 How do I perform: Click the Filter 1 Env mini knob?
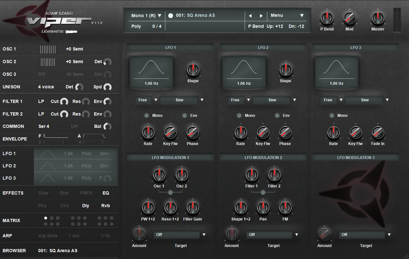point(107,102)
